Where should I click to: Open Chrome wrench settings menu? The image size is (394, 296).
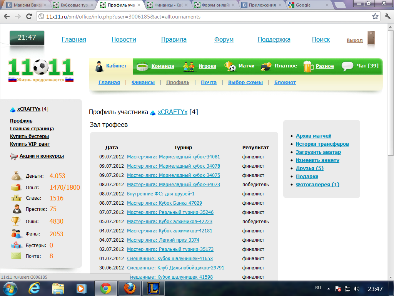tap(387, 17)
